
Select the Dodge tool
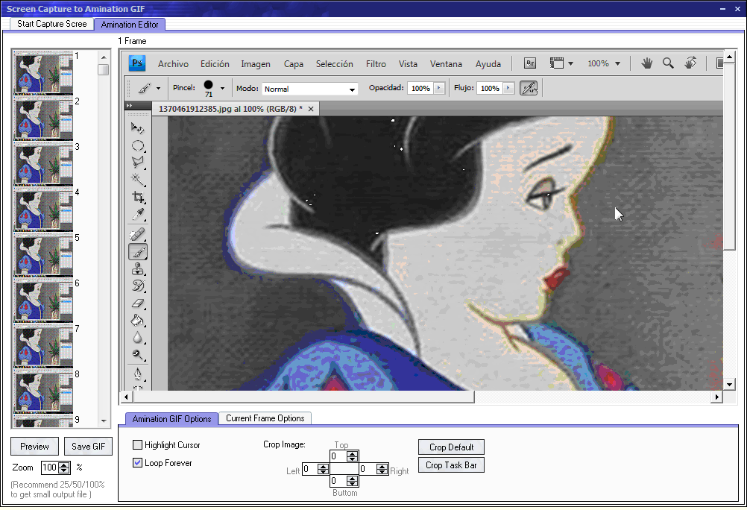coord(138,355)
